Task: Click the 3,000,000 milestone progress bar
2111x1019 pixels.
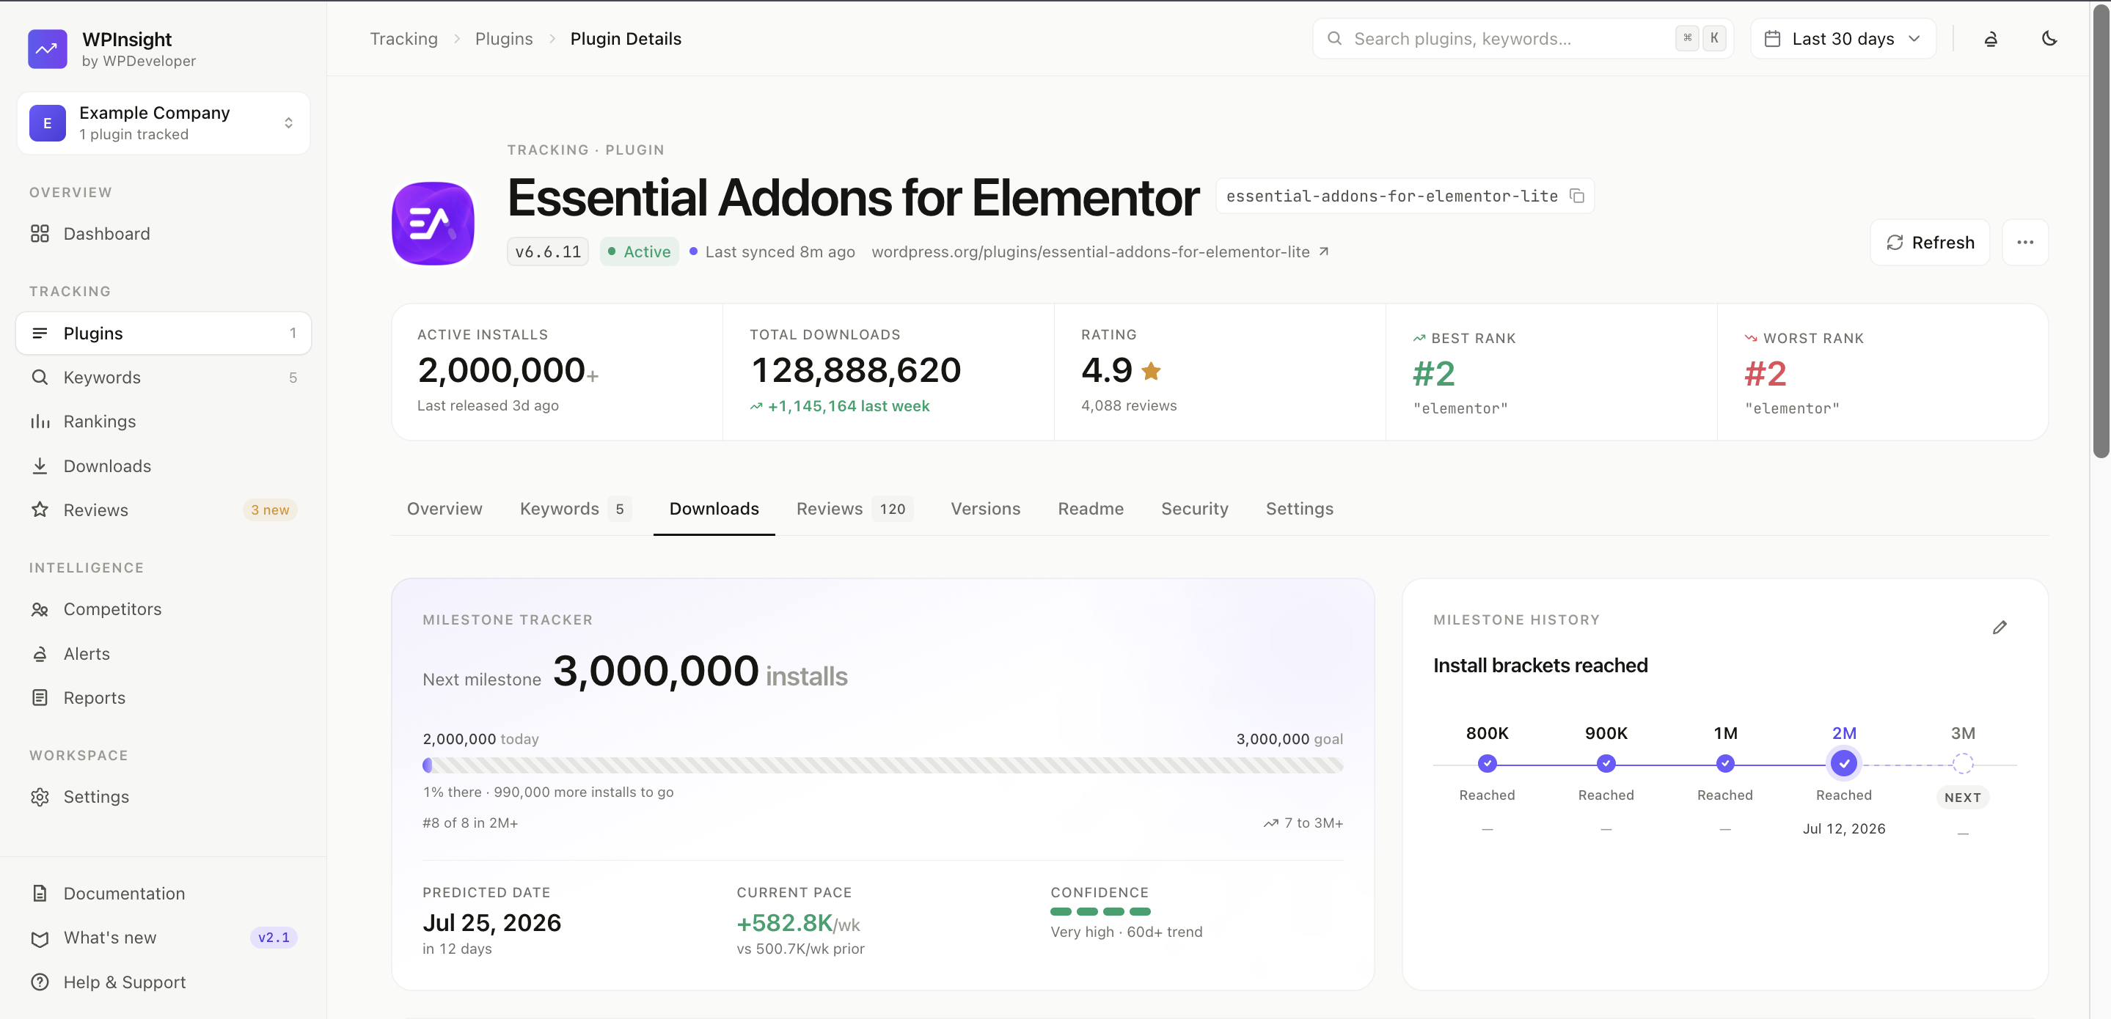Action: pyautogui.click(x=882, y=765)
